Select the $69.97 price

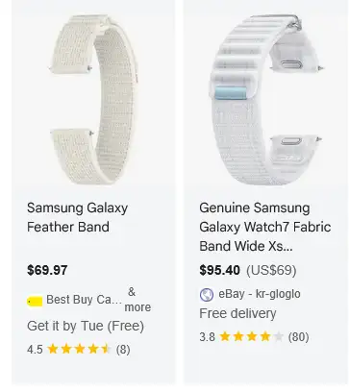pos(47,270)
